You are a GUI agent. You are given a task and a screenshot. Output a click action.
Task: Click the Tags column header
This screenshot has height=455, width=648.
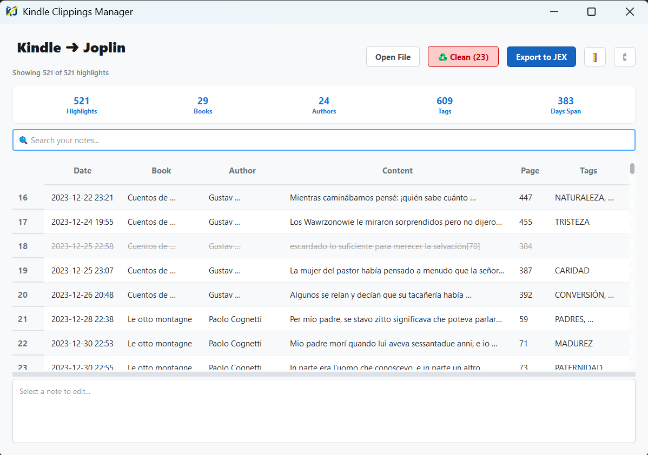pyautogui.click(x=588, y=171)
